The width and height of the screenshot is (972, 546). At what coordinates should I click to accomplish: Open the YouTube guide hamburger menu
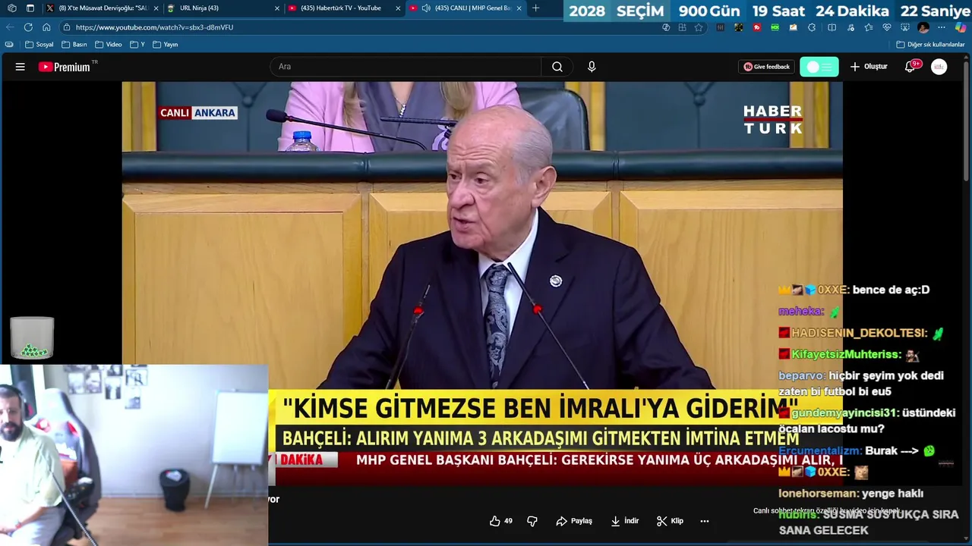20,67
